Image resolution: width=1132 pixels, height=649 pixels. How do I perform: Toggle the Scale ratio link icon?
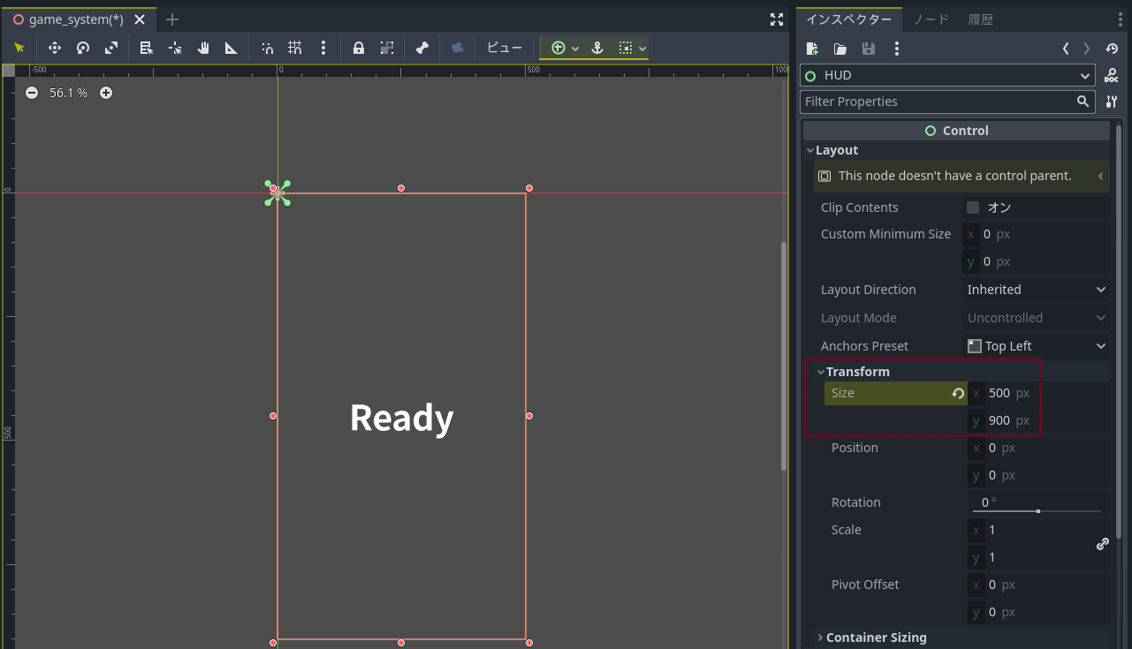click(1102, 544)
